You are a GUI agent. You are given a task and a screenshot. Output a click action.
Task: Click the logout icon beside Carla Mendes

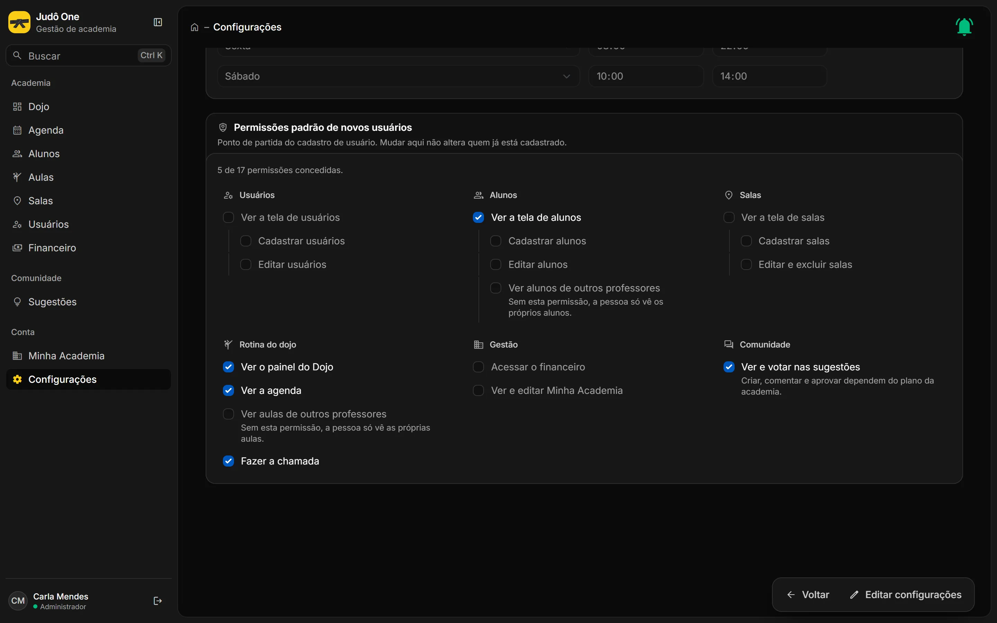point(158,601)
